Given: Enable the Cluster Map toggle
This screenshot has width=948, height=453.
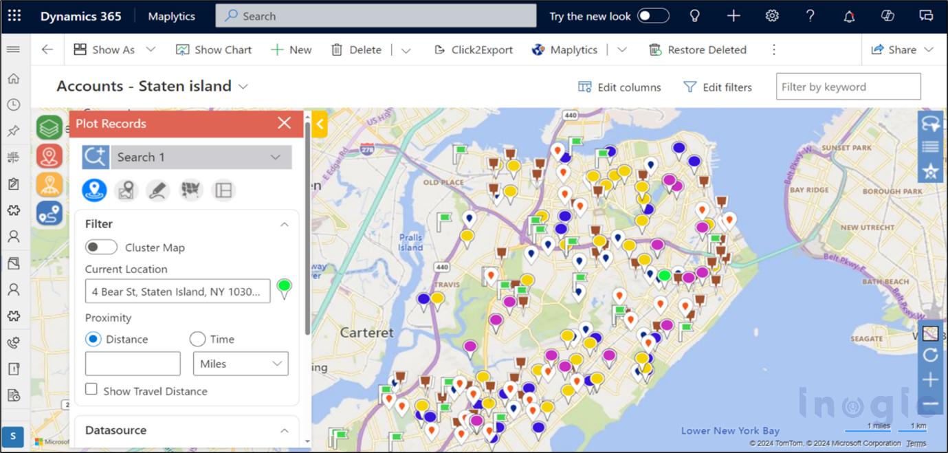Looking at the screenshot, I should pos(101,247).
